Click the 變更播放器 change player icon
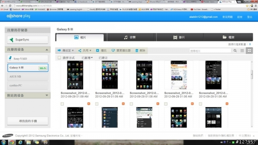Screen dimensions: 258x145 (113, 50)
